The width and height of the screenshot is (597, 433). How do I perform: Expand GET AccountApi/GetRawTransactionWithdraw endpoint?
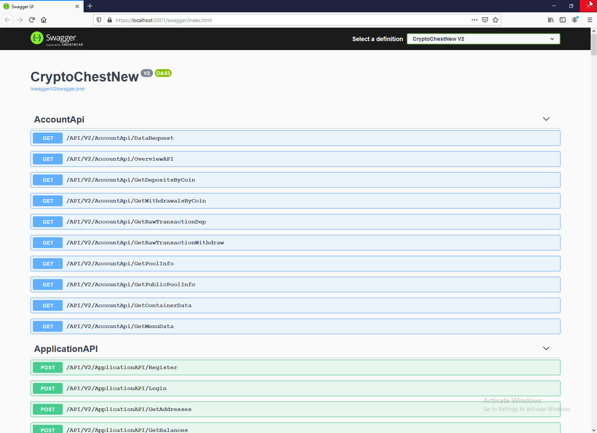296,243
